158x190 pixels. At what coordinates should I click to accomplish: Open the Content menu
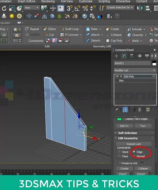coord(142,1)
